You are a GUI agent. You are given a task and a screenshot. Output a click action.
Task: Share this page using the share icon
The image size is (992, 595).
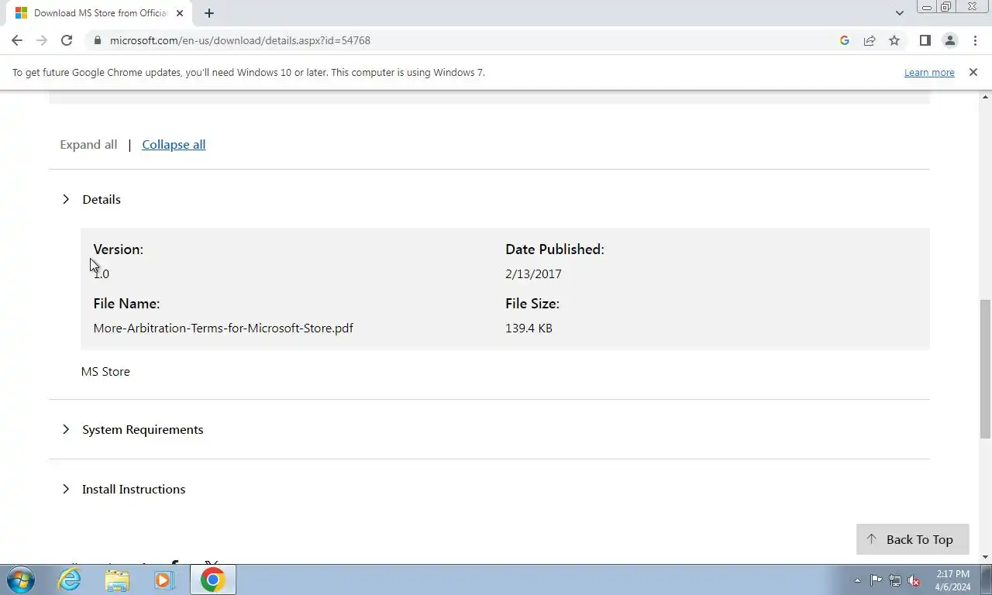[x=870, y=40]
